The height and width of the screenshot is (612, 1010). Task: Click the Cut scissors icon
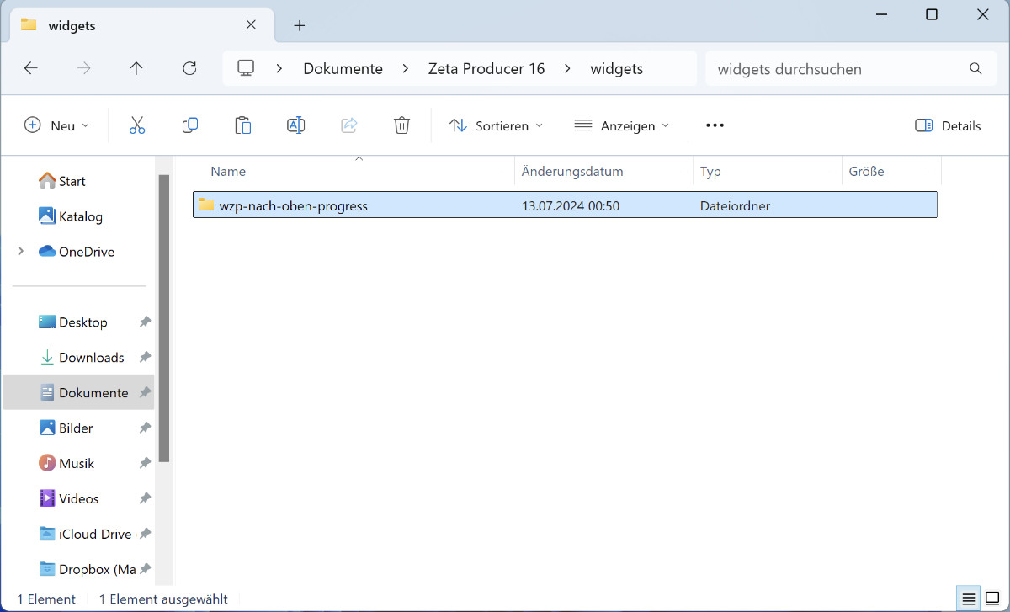(137, 125)
